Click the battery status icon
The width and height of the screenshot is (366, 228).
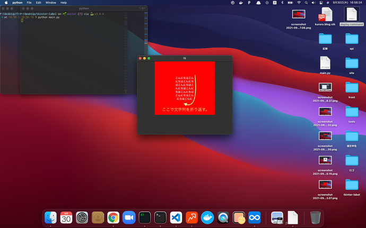290,3
